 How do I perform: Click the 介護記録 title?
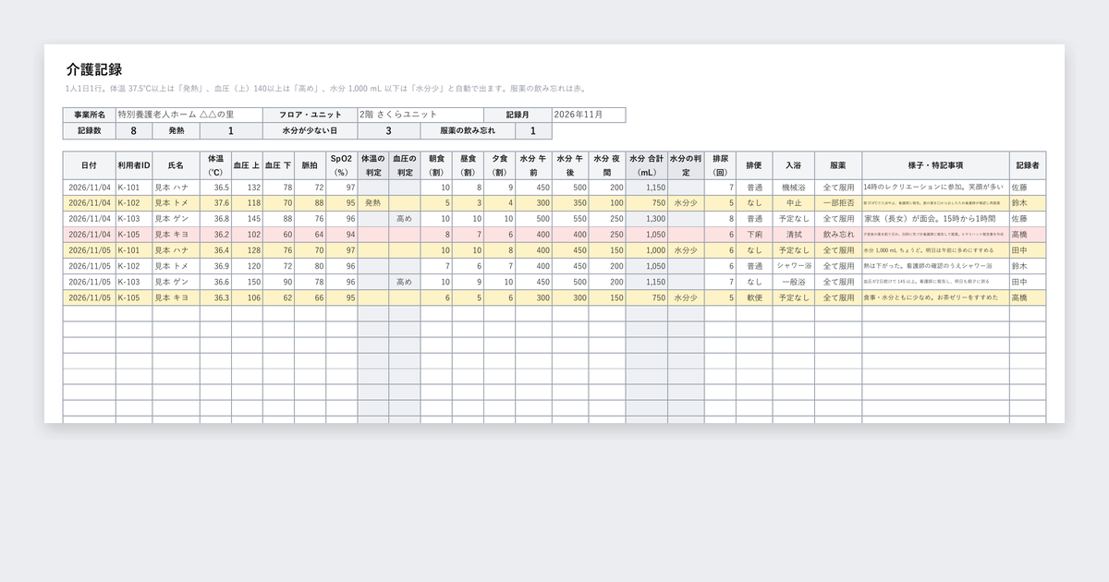94,69
